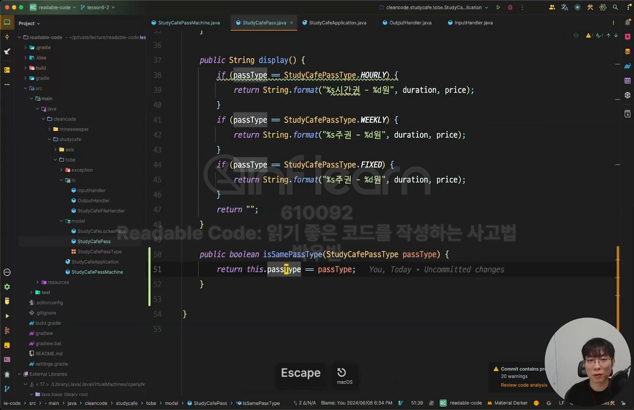Jump to previous highlighted error arrow

(609, 35)
